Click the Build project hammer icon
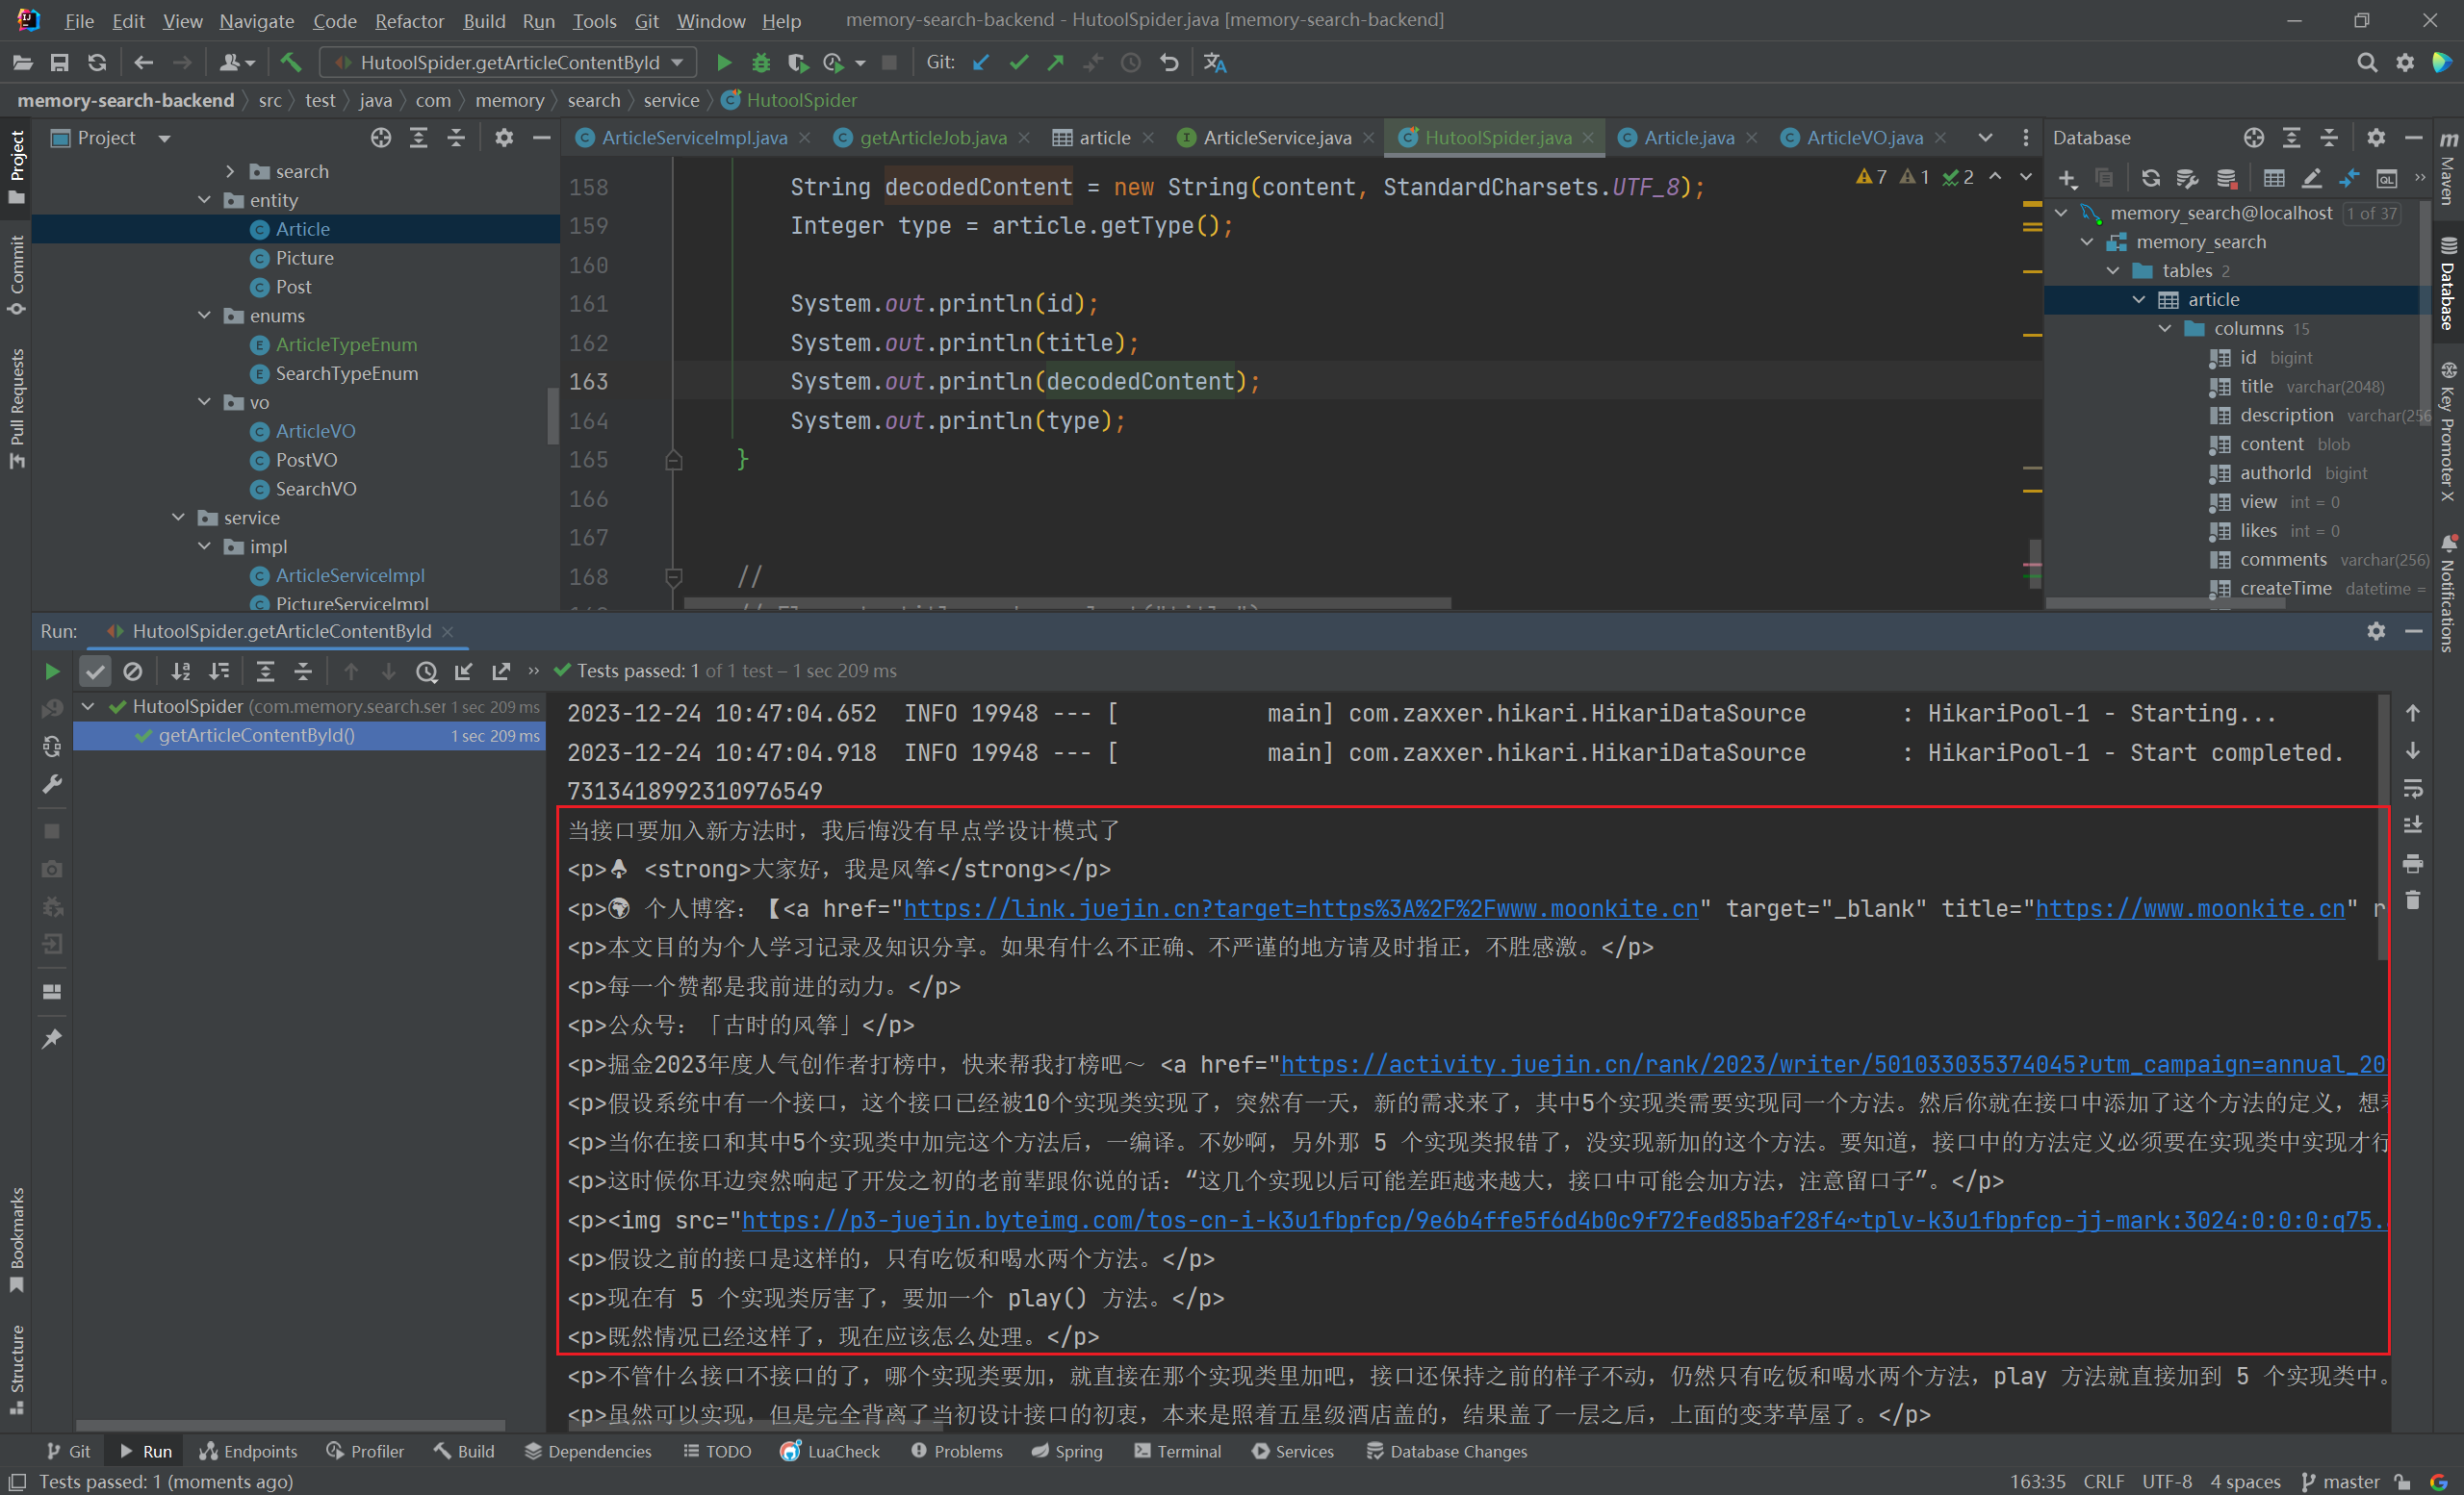Screen dimensions: 2464x1495 (x=291, y=63)
